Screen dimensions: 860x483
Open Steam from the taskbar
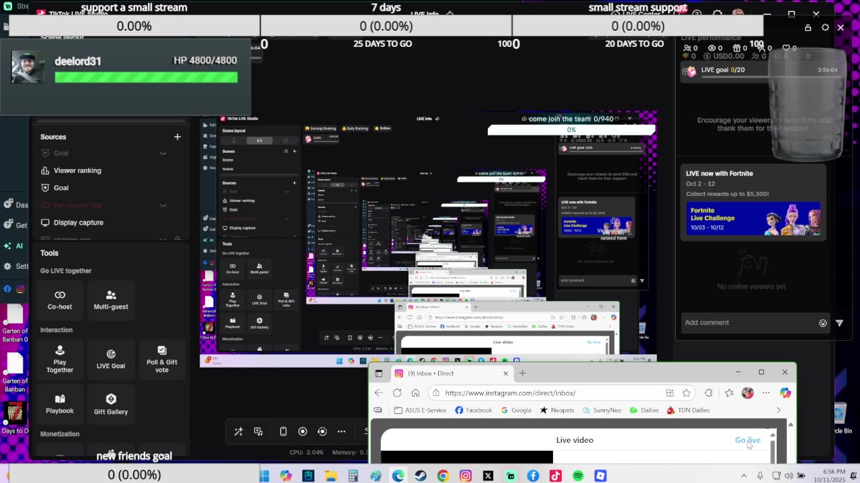(x=421, y=476)
